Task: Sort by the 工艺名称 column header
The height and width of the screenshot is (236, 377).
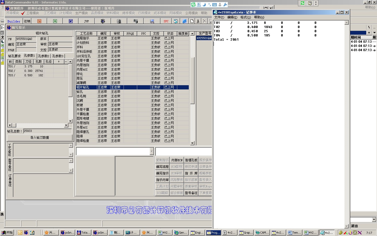Action: click(86, 34)
